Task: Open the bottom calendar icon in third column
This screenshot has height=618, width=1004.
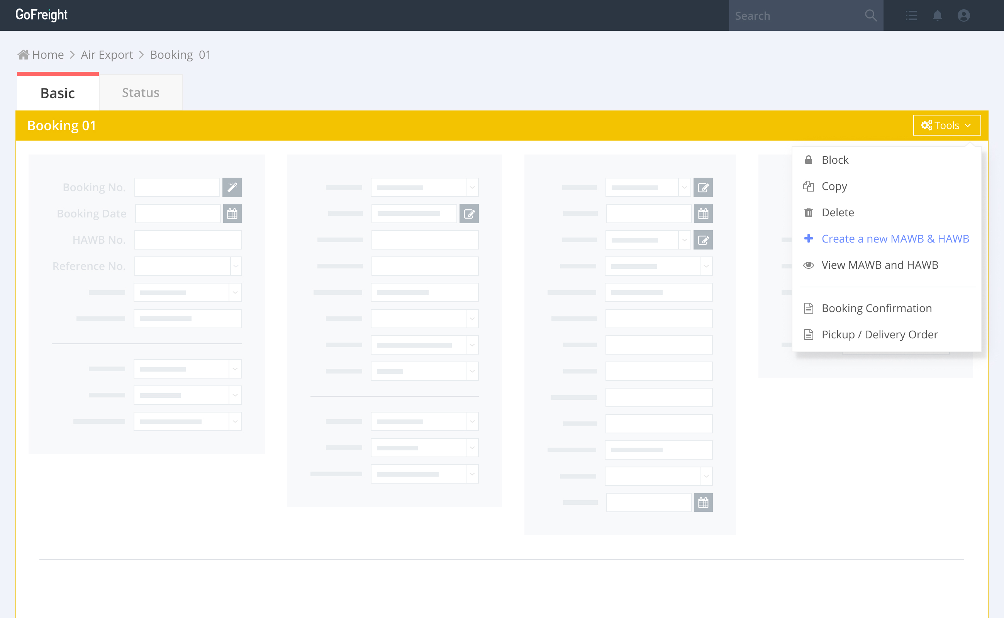Action: click(x=703, y=503)
